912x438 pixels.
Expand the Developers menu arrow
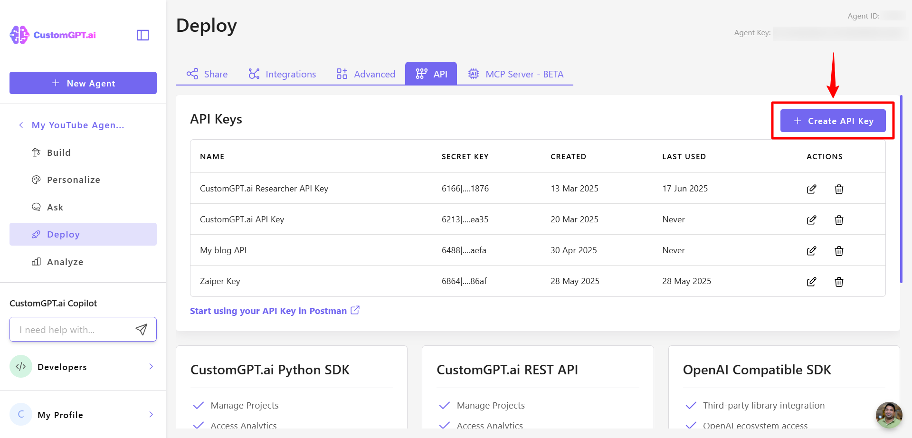[x=151, y=366]
